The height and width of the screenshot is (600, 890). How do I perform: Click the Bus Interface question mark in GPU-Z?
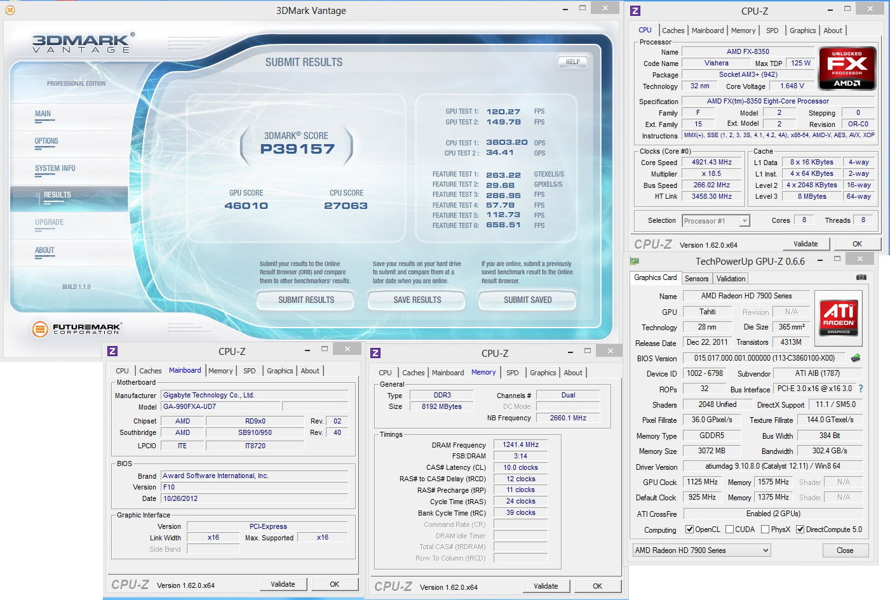(x=861, y=389)
